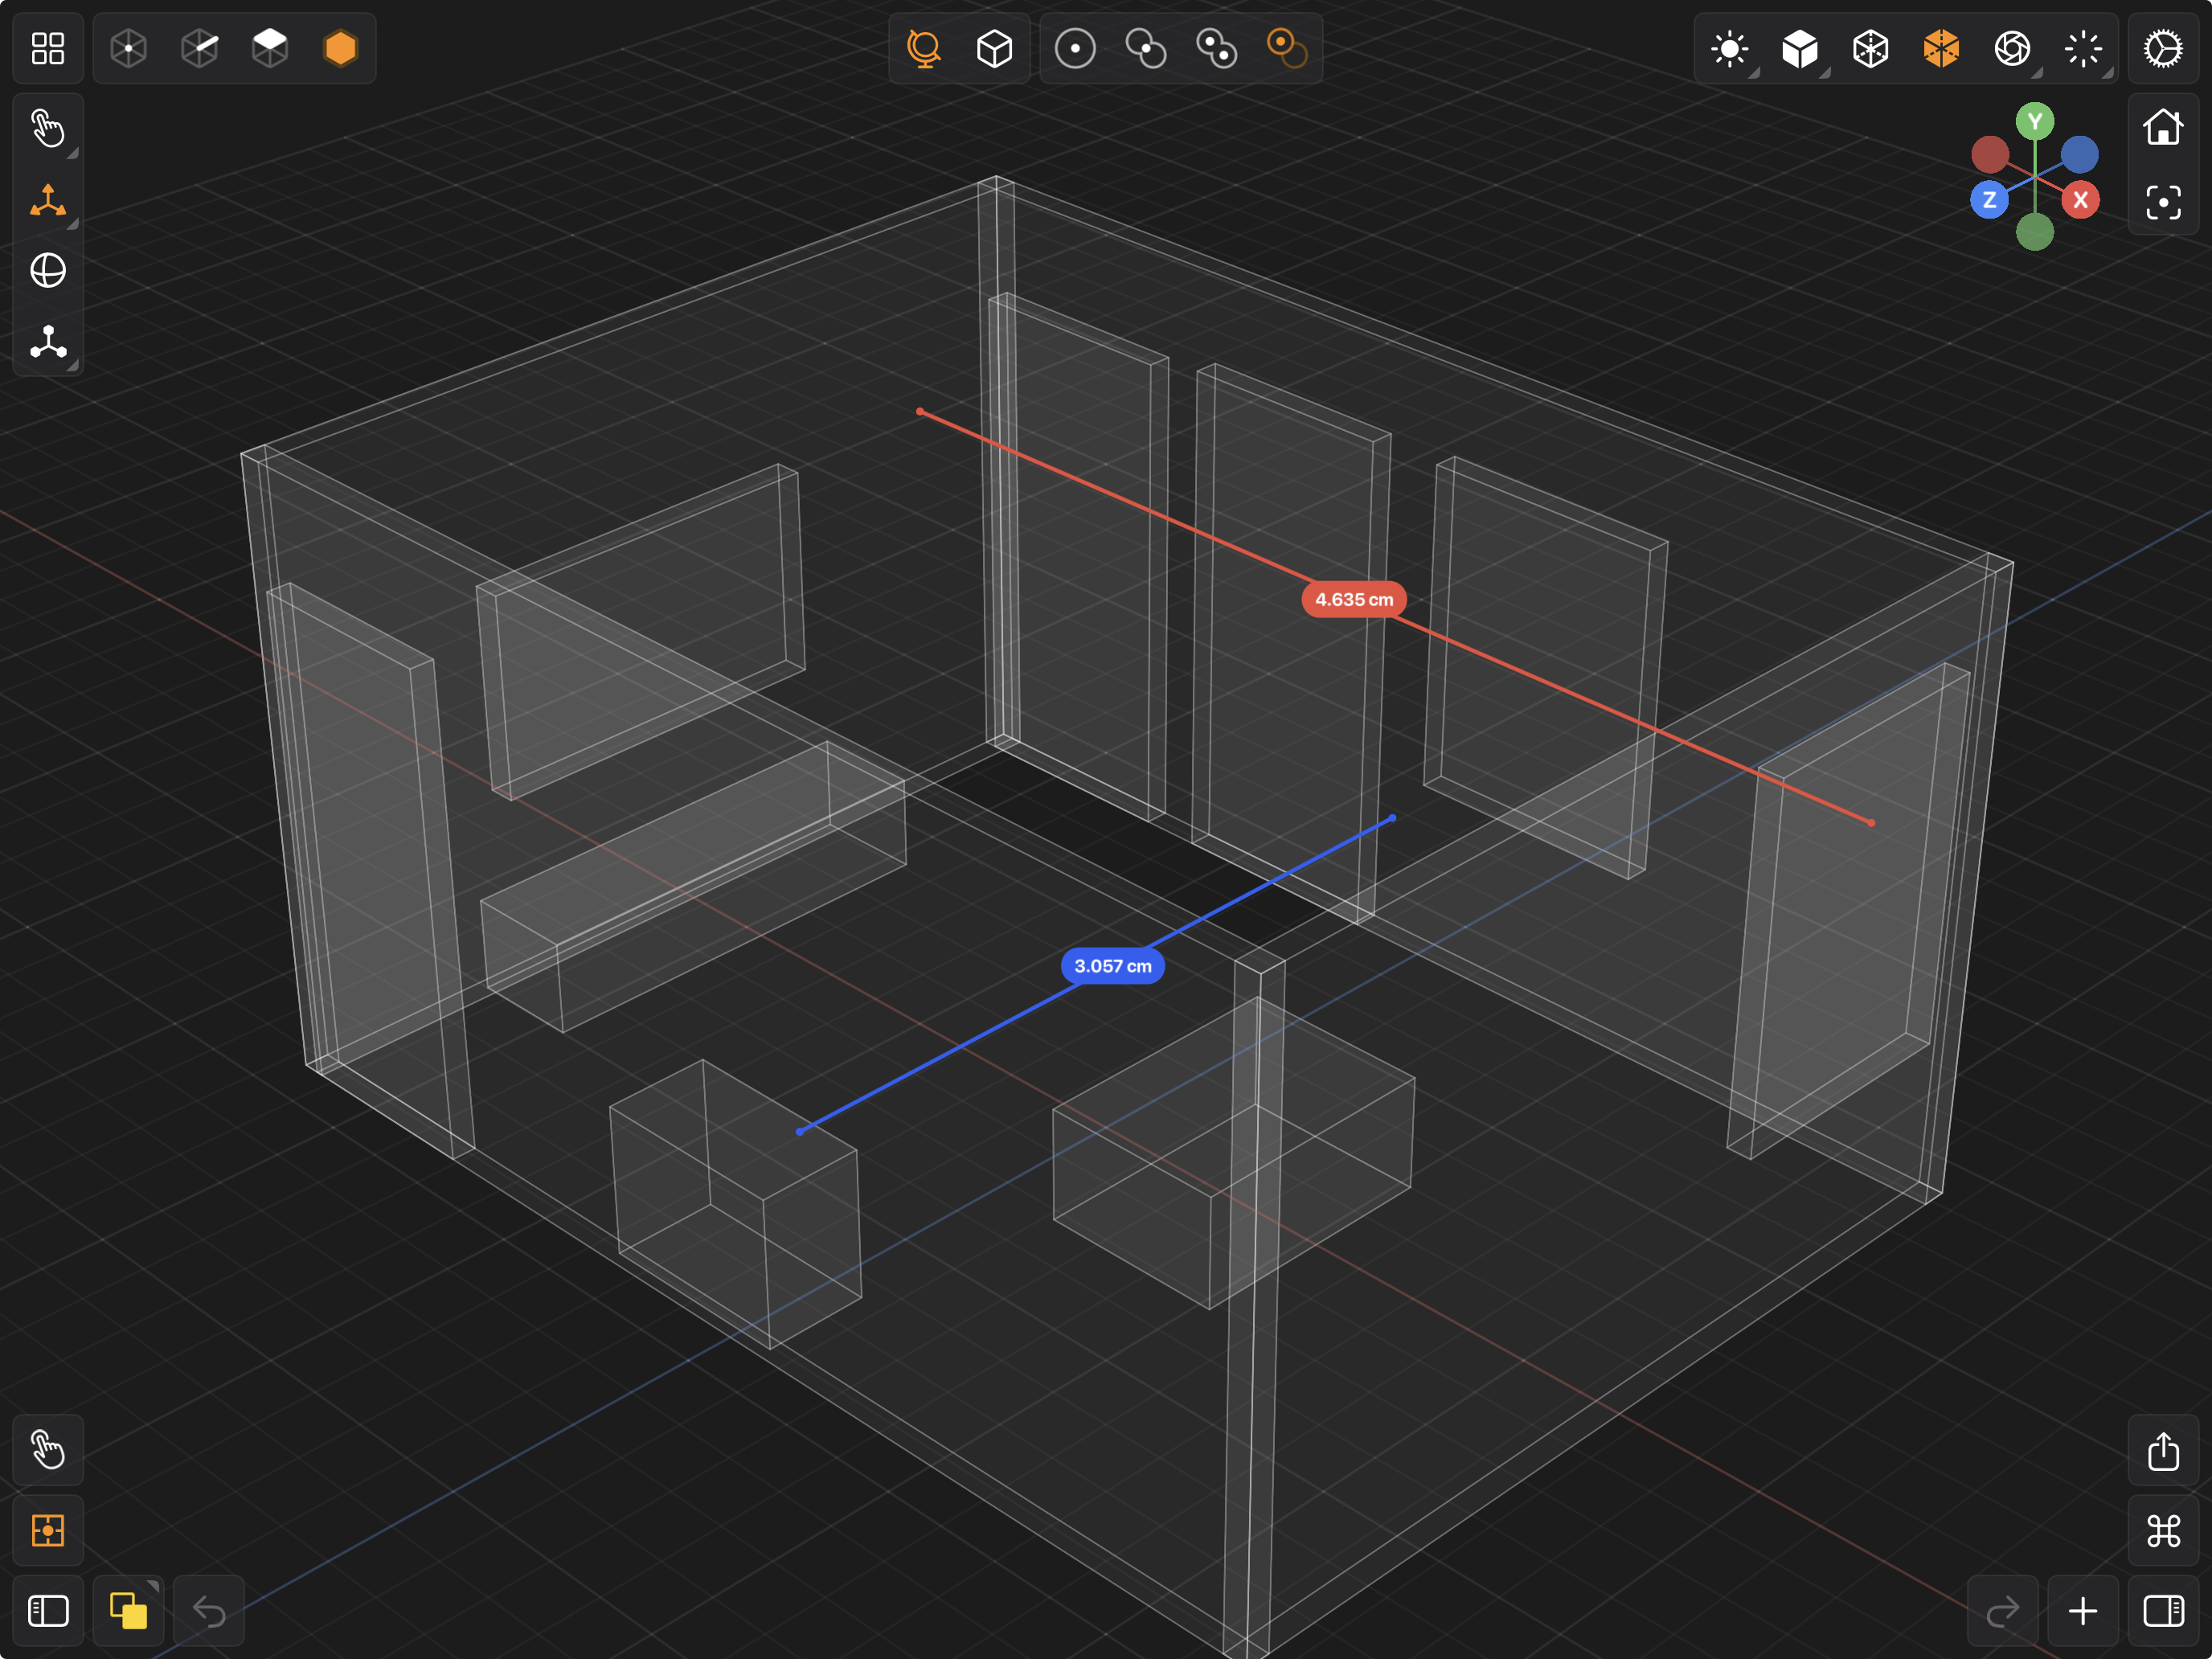Screen dimensions: 2212x1659
Task: Click the dark green negative axis dot
Action: [x=2034, y=232]
